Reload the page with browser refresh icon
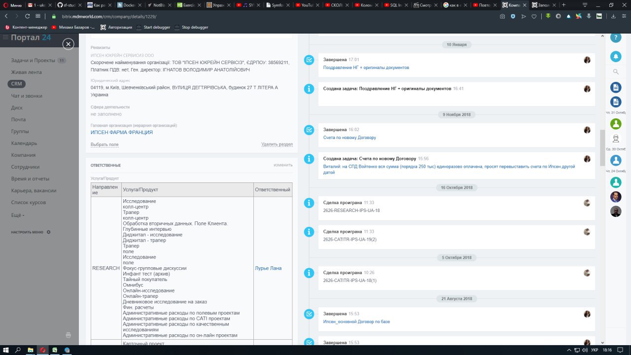Viewport: 631px width, 355px height. point(27,16)
